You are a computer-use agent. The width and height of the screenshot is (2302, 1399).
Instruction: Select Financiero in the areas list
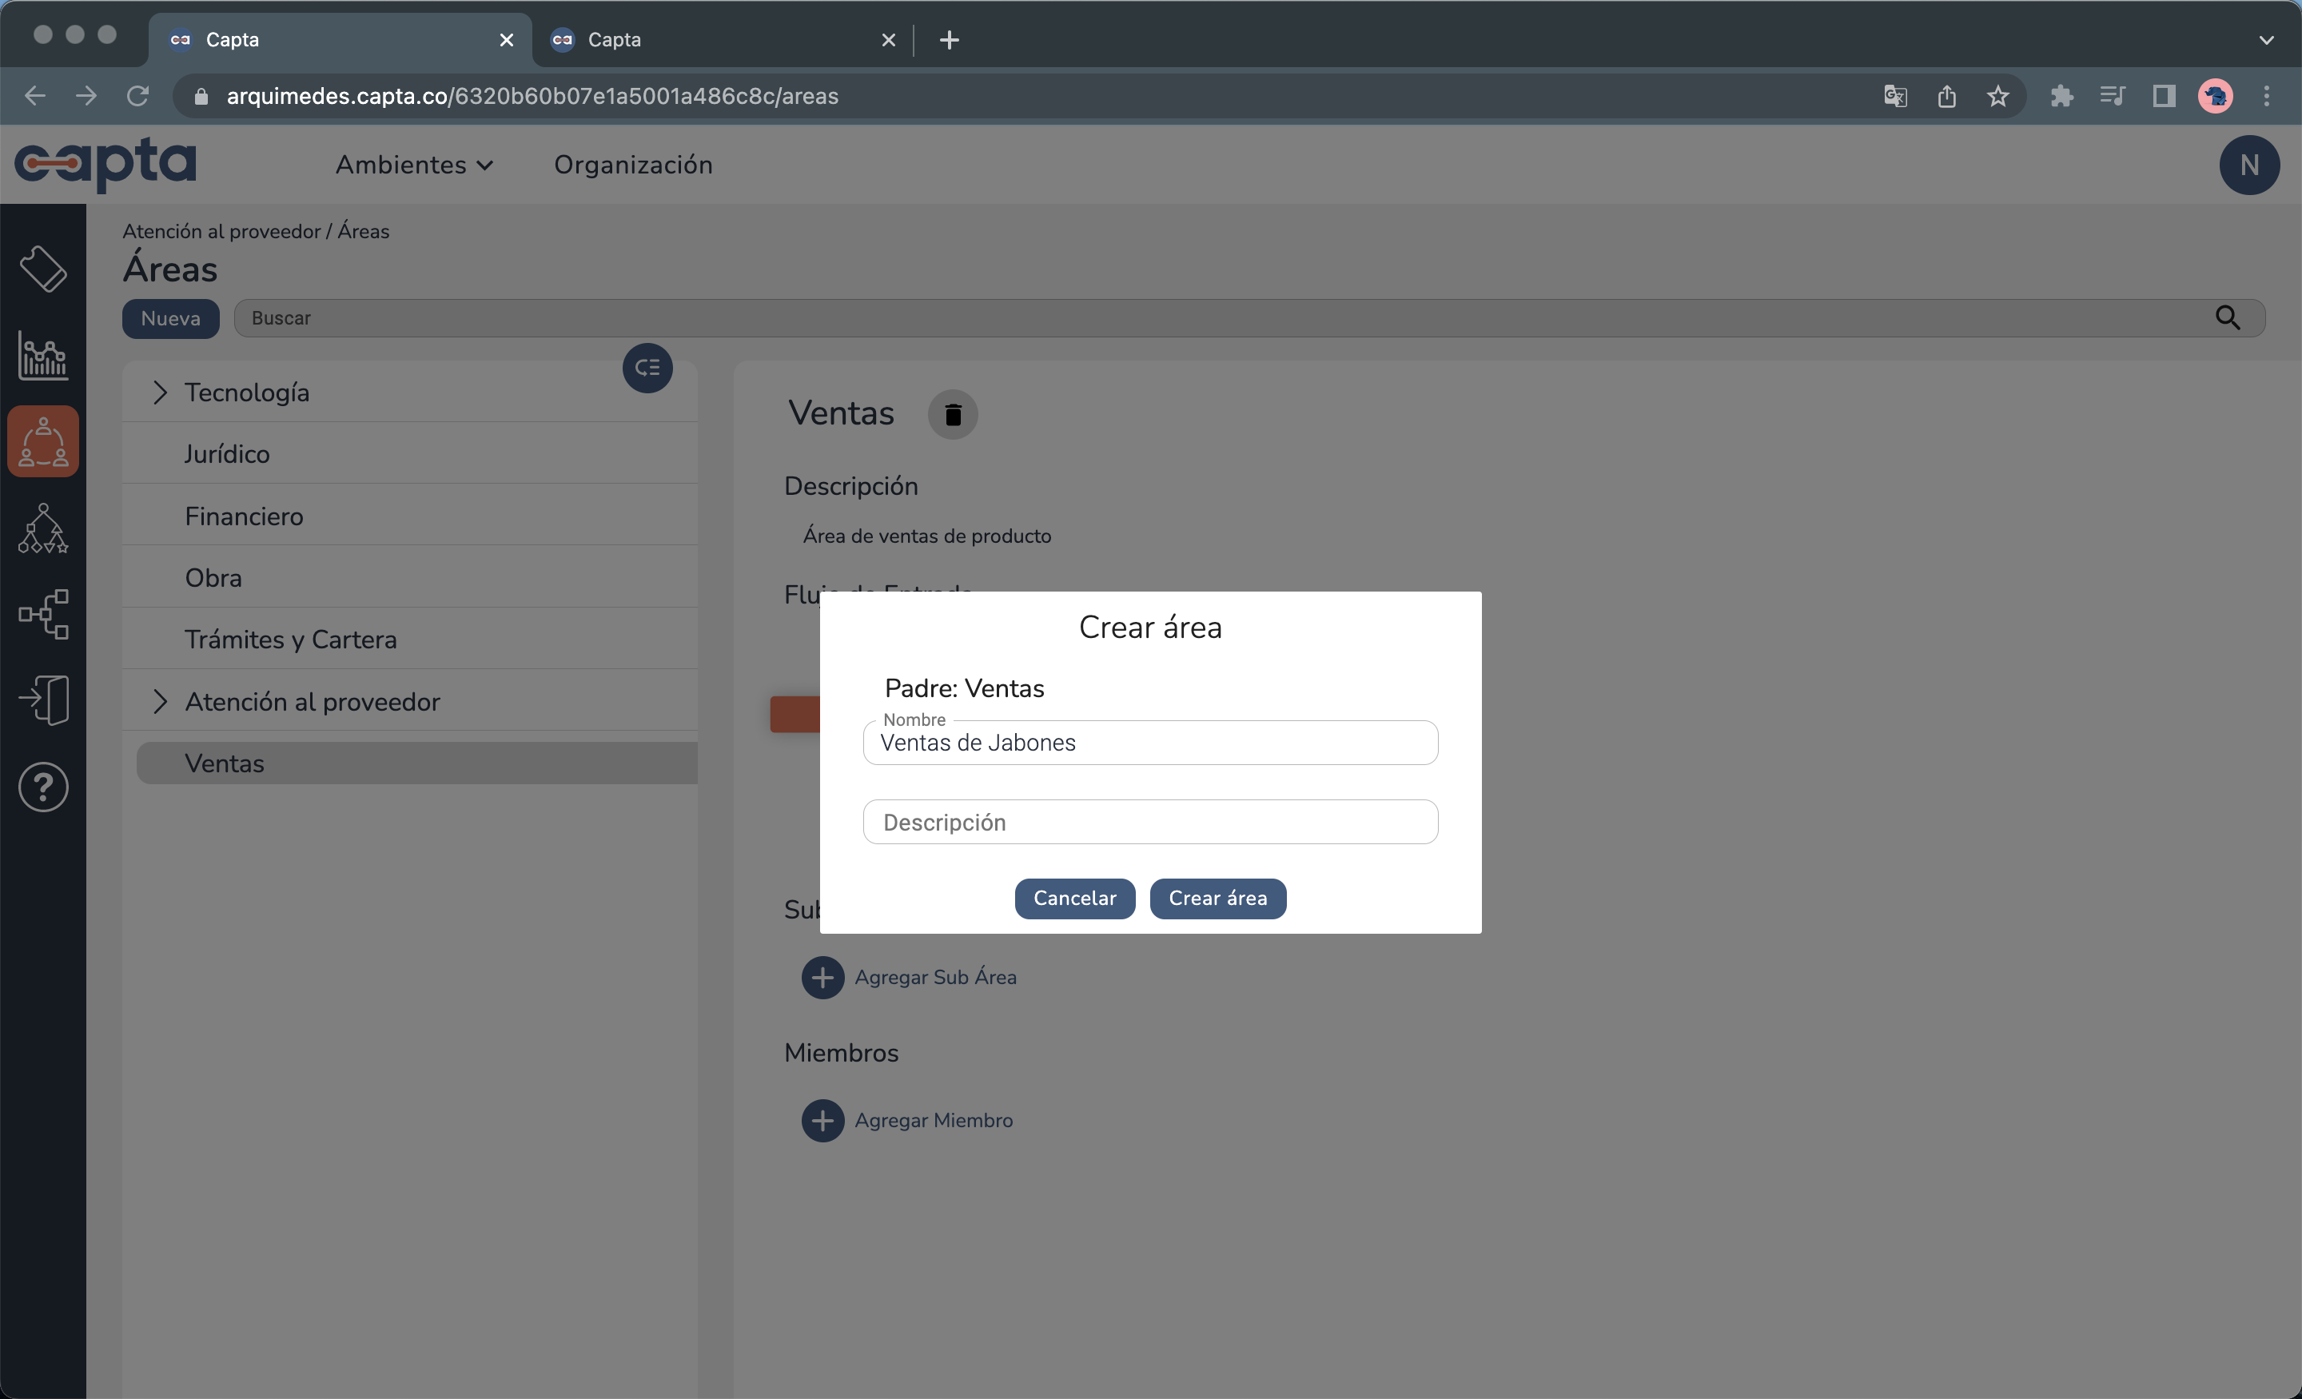click(244, 516)
